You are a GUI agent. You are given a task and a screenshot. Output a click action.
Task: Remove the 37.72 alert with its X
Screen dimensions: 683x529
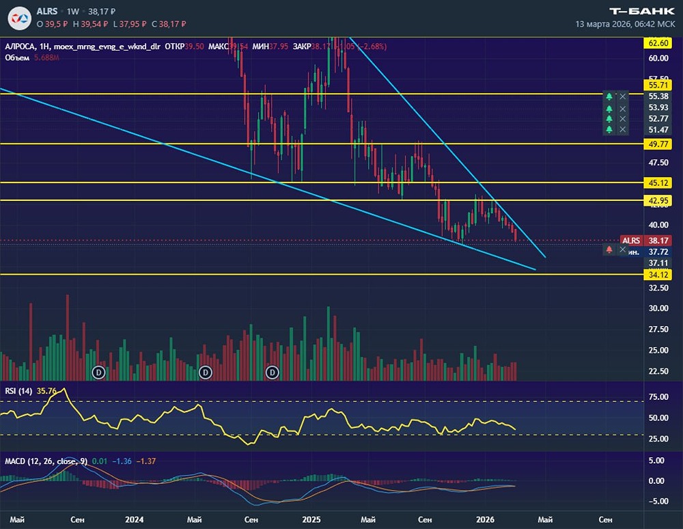(623, 249)
